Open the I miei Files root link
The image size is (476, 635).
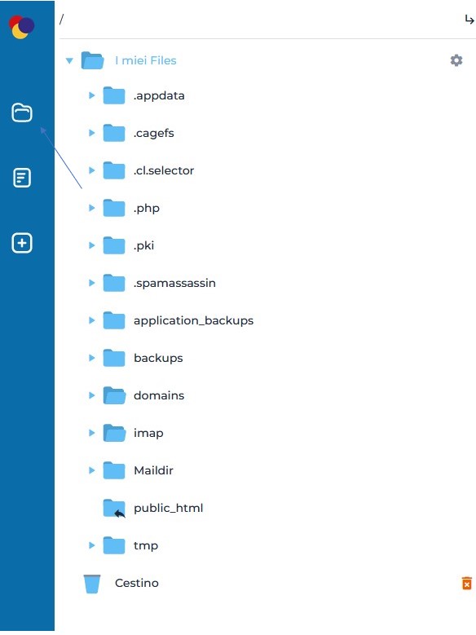point(146,60)
